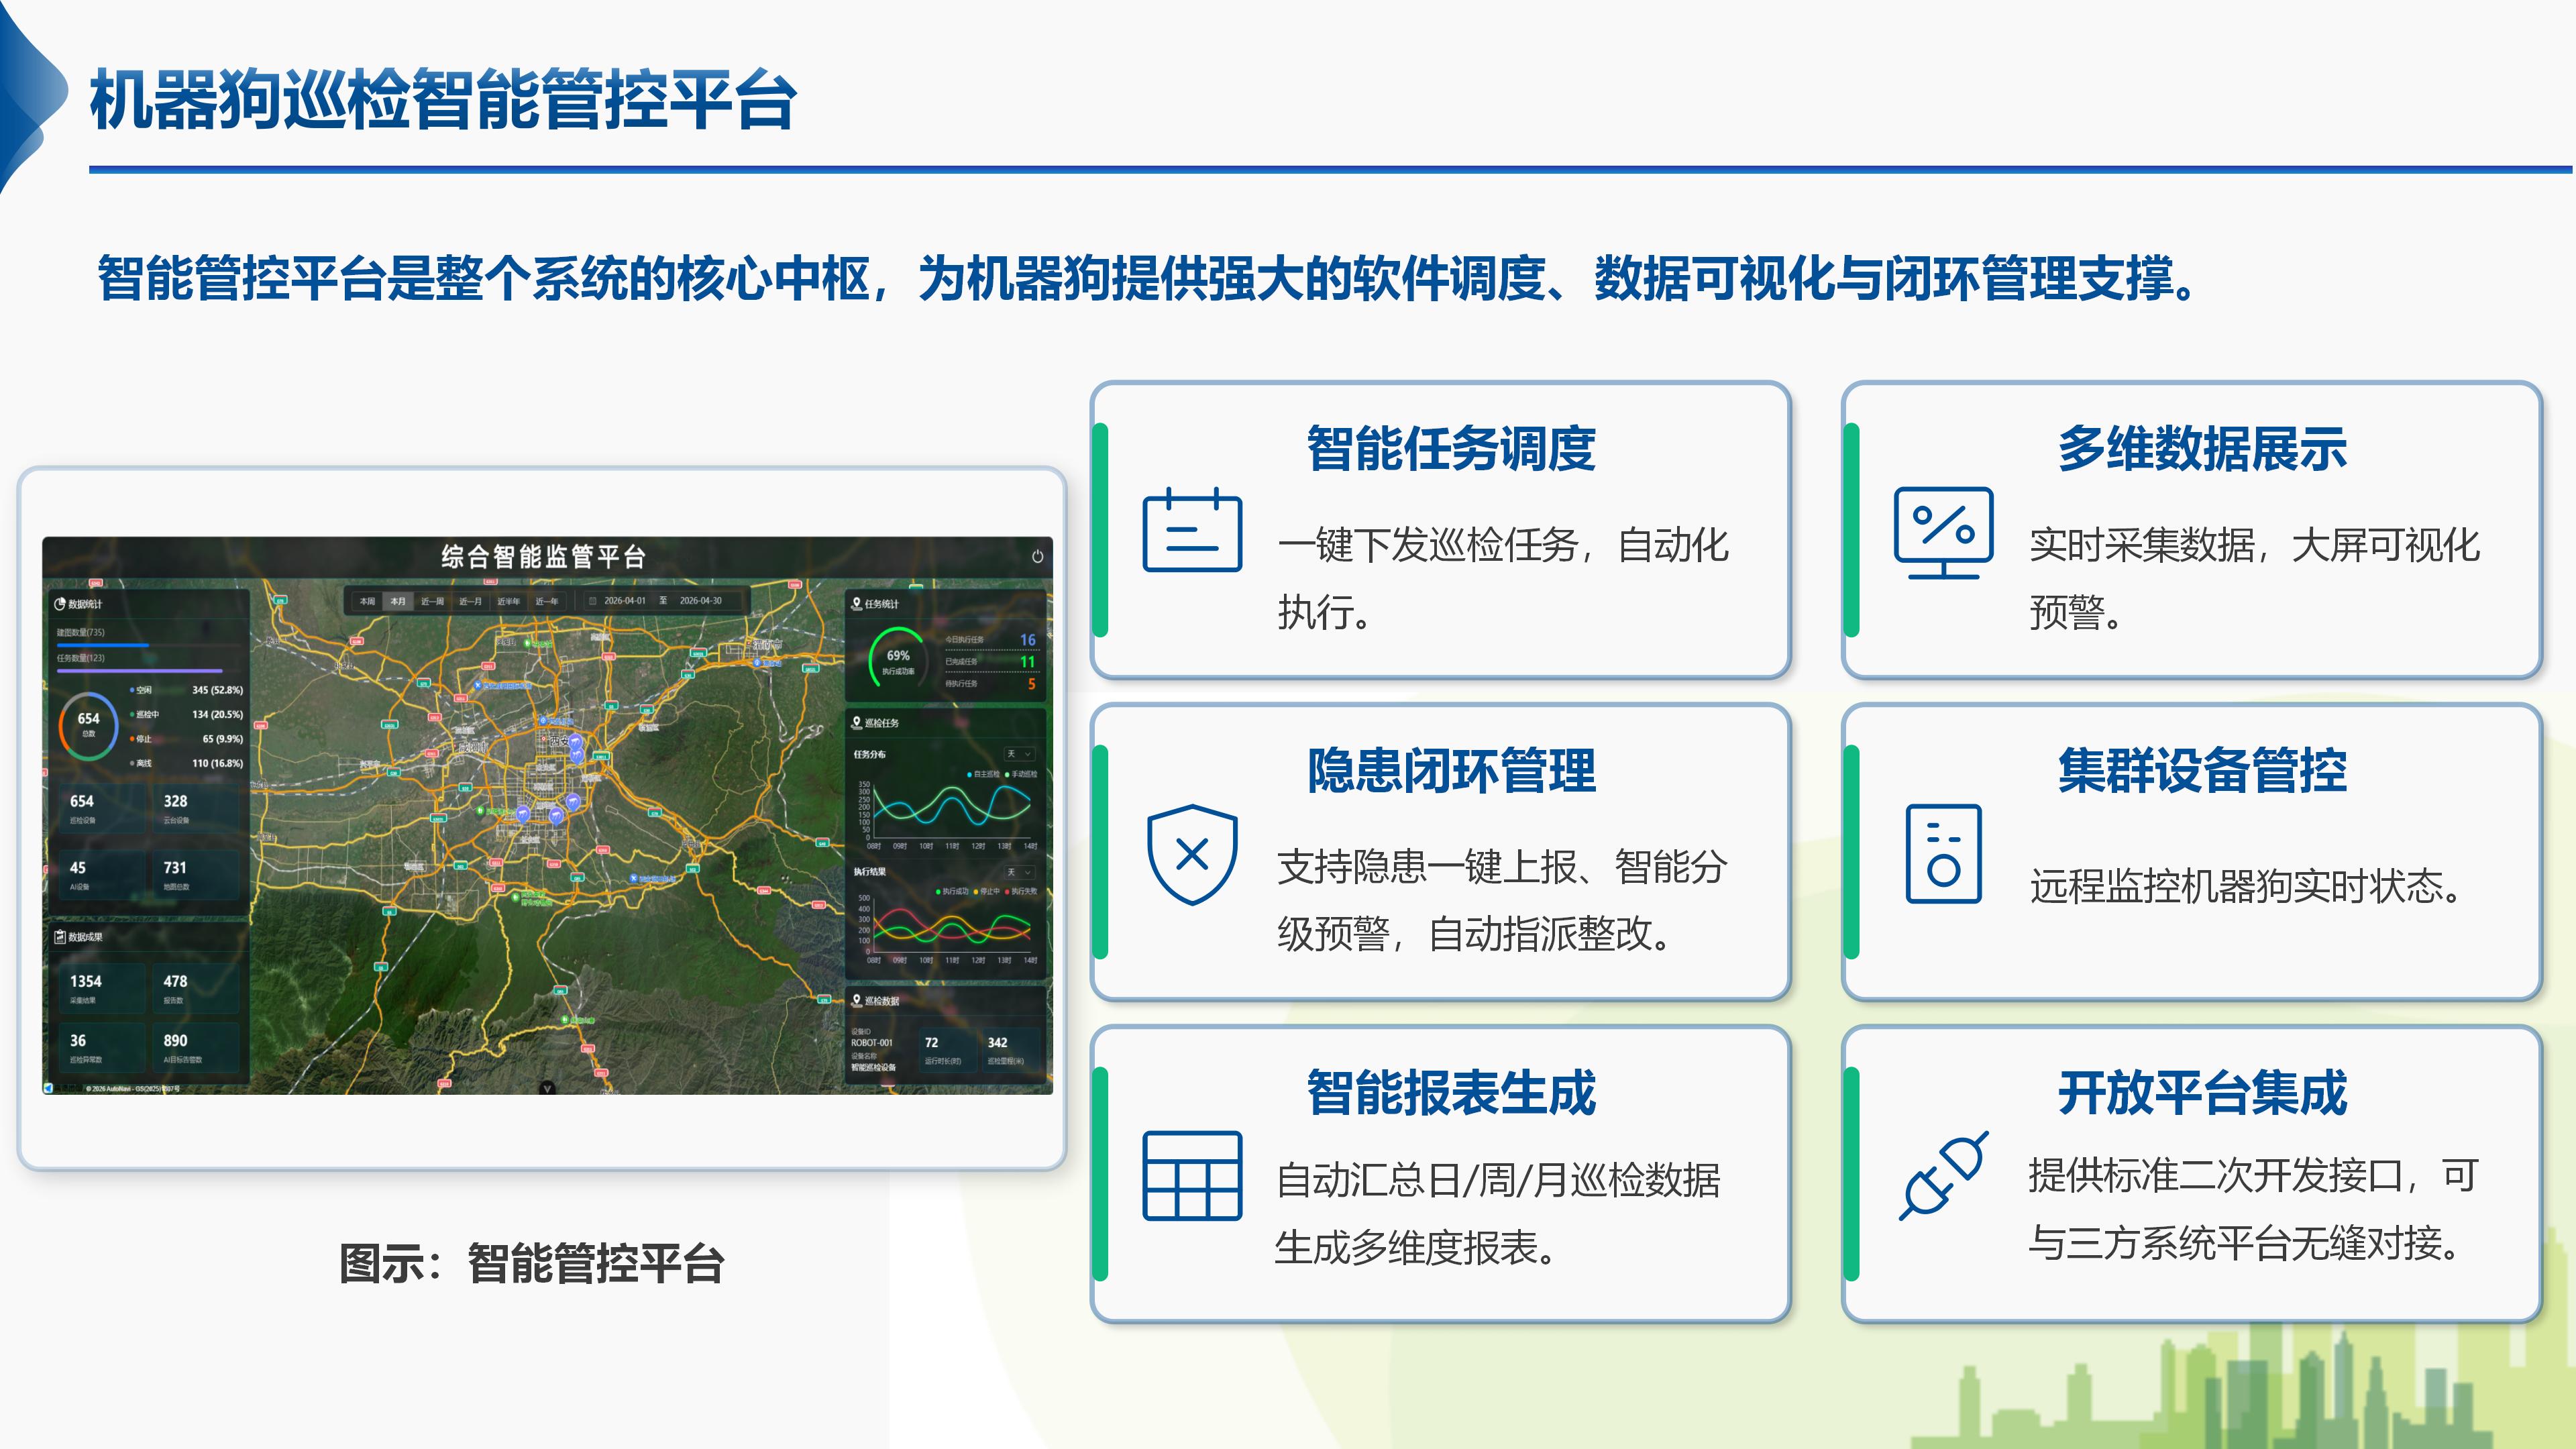Toggle the 停止中 legend series

click(987, 891)
